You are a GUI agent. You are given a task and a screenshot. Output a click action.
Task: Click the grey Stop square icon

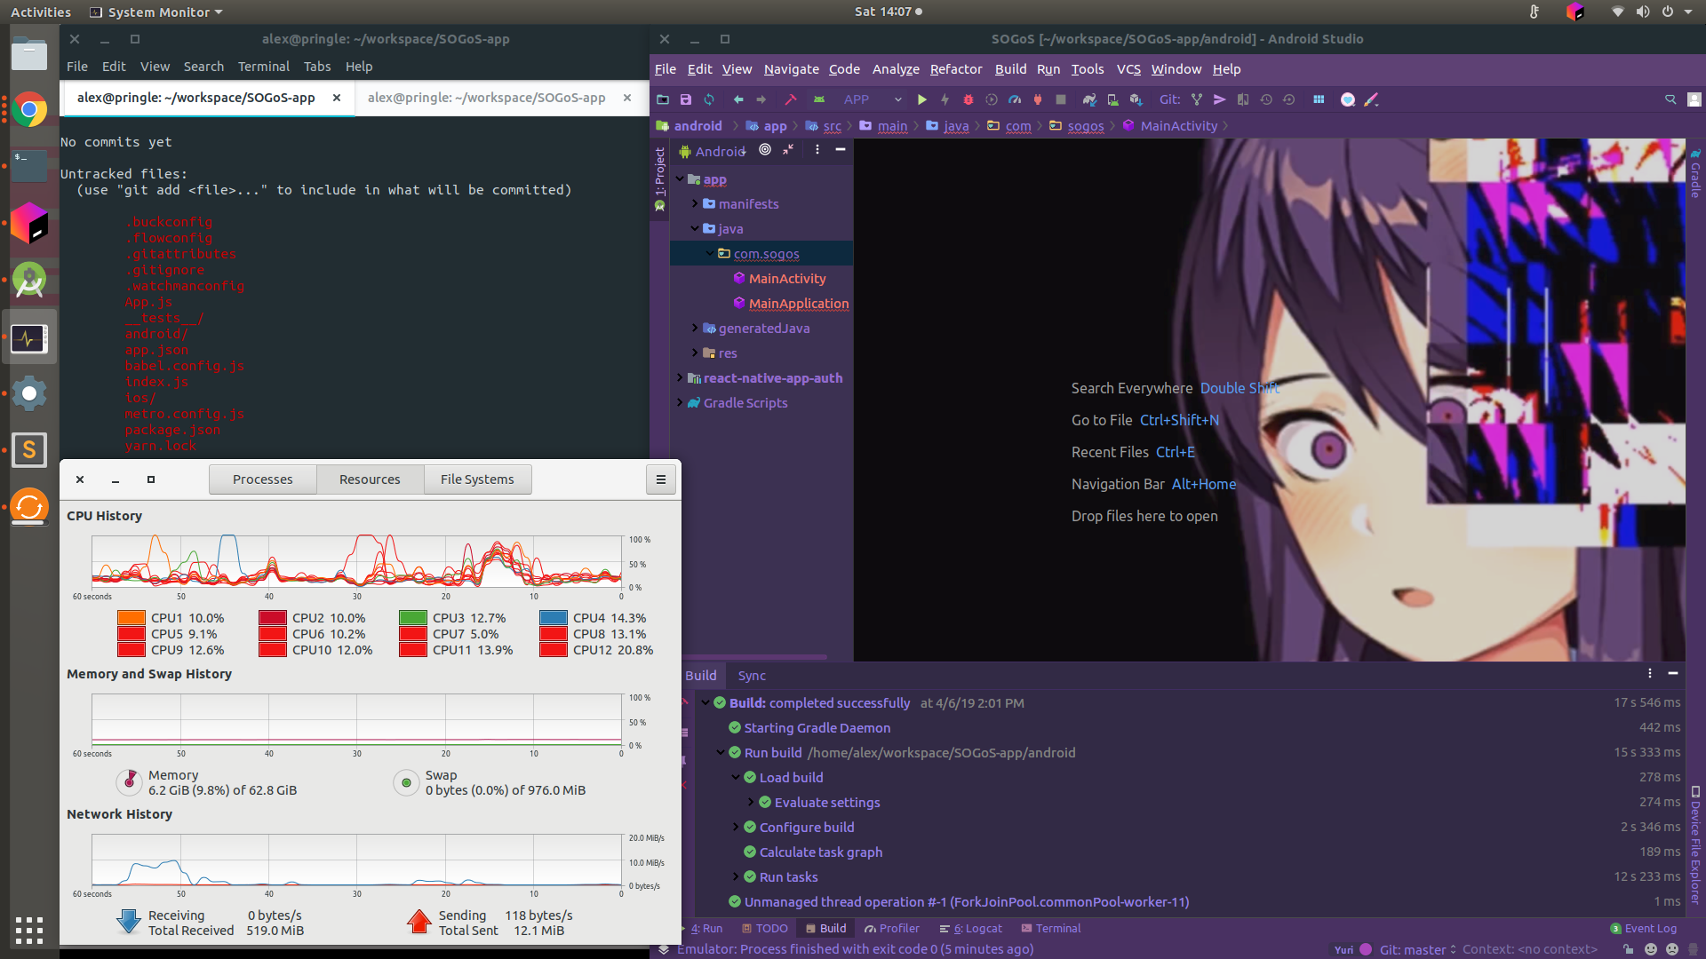[x=1060, y=99]
